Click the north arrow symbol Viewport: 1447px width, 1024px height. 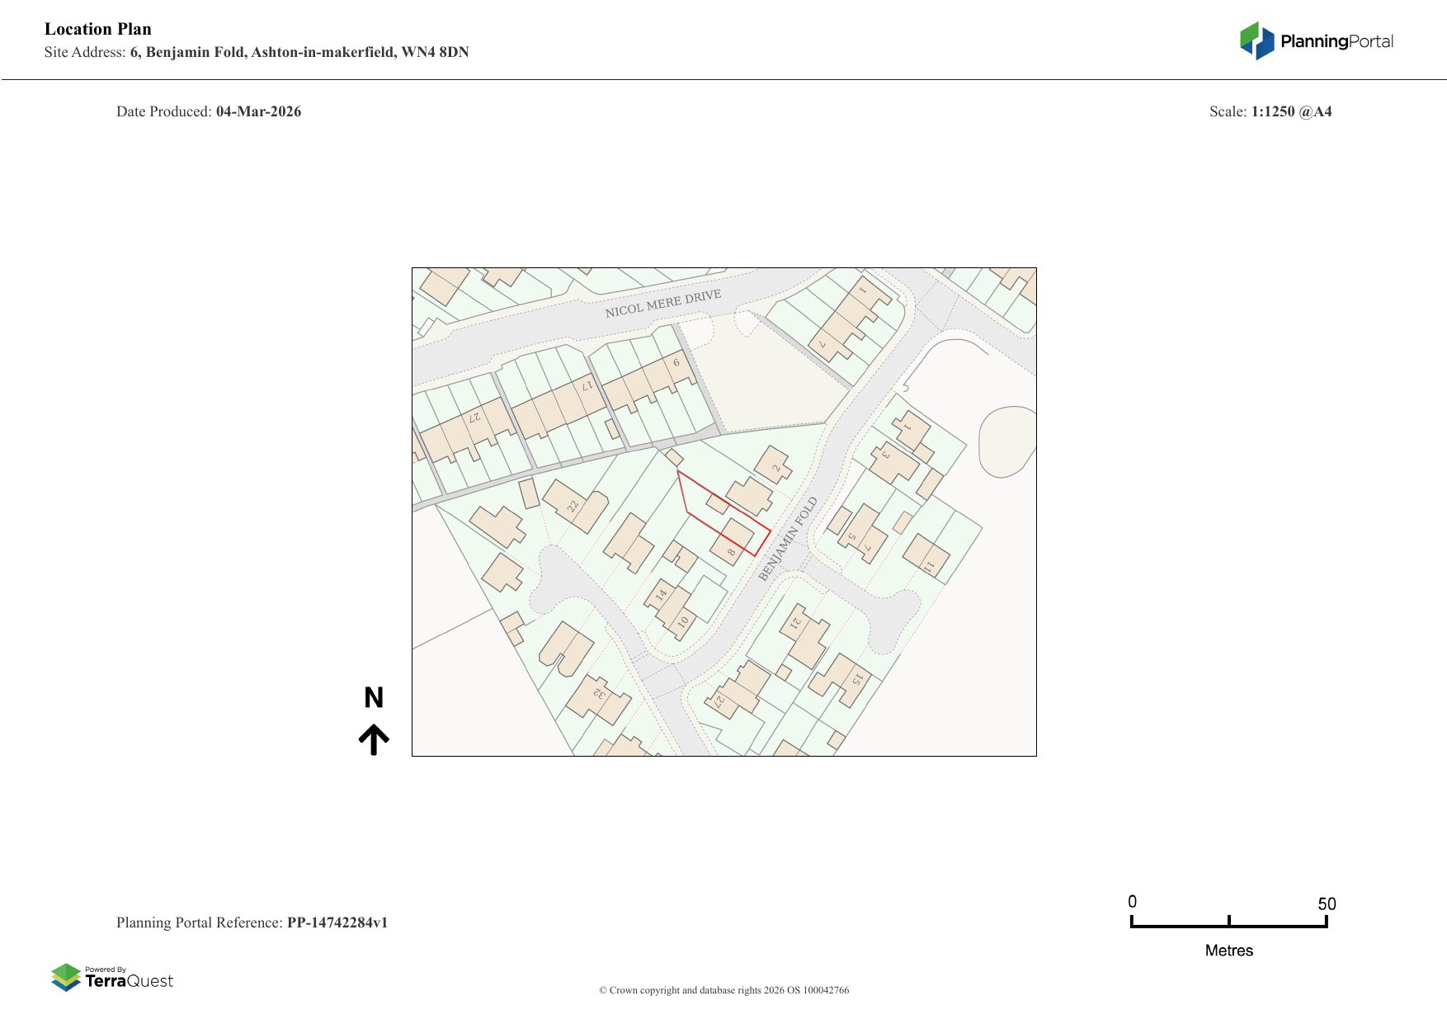(374, 739)
